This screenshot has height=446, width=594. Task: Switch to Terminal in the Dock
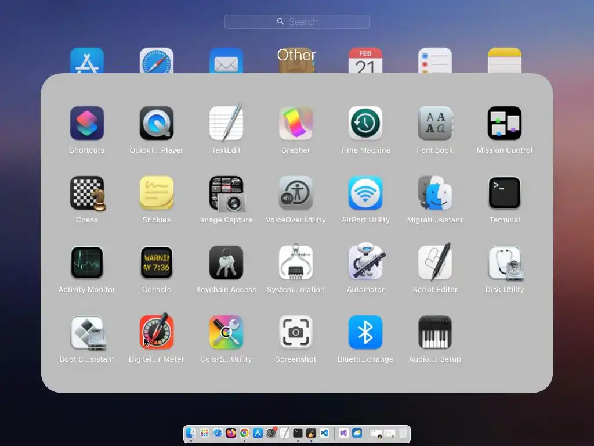pos(298,433)
